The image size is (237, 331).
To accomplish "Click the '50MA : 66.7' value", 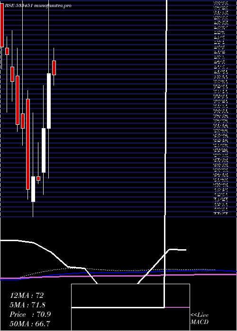I will [30, 324].
